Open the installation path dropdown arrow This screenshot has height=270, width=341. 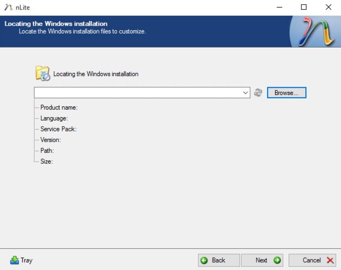tap(245, 93)
